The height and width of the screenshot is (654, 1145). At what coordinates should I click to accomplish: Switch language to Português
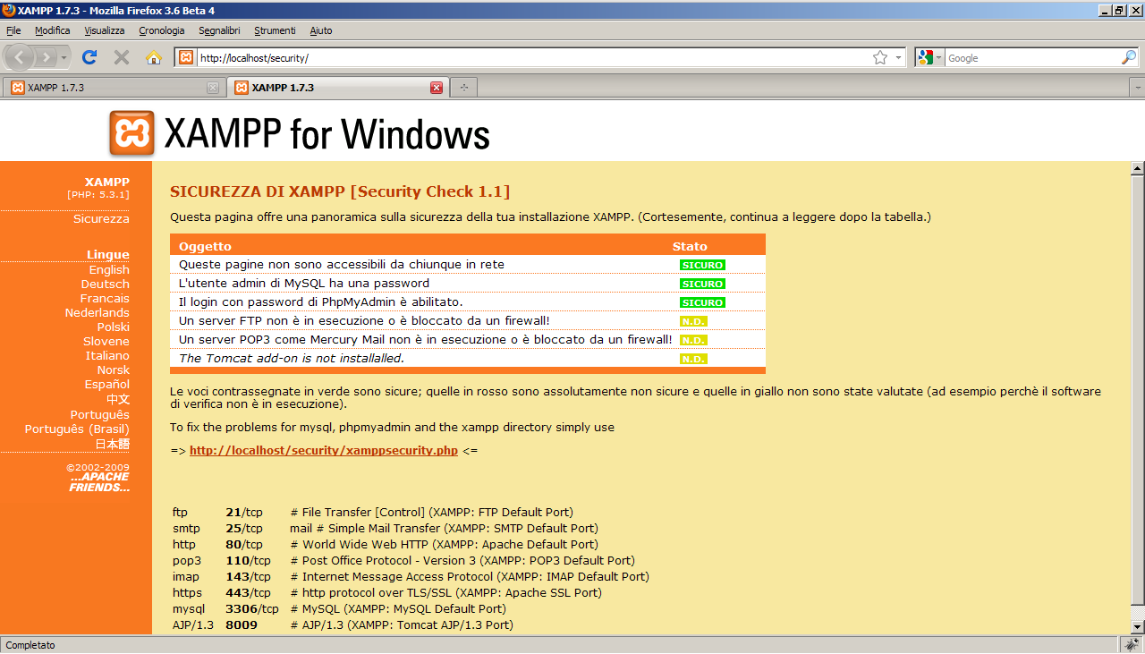100,415
